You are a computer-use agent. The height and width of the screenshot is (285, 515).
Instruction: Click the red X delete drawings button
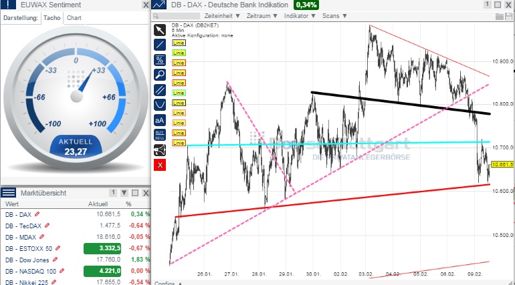tap(160, 165)
